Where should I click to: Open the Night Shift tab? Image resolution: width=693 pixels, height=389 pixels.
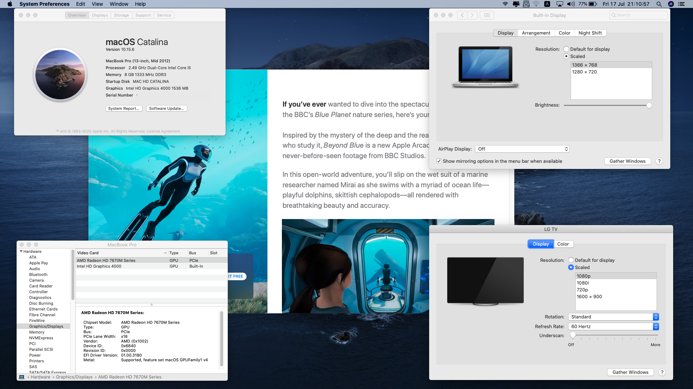click(590, 33)
